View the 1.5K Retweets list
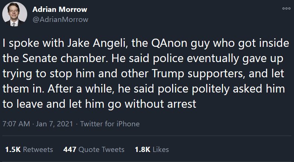Screen dimensions: 294x162 (29, 149)
